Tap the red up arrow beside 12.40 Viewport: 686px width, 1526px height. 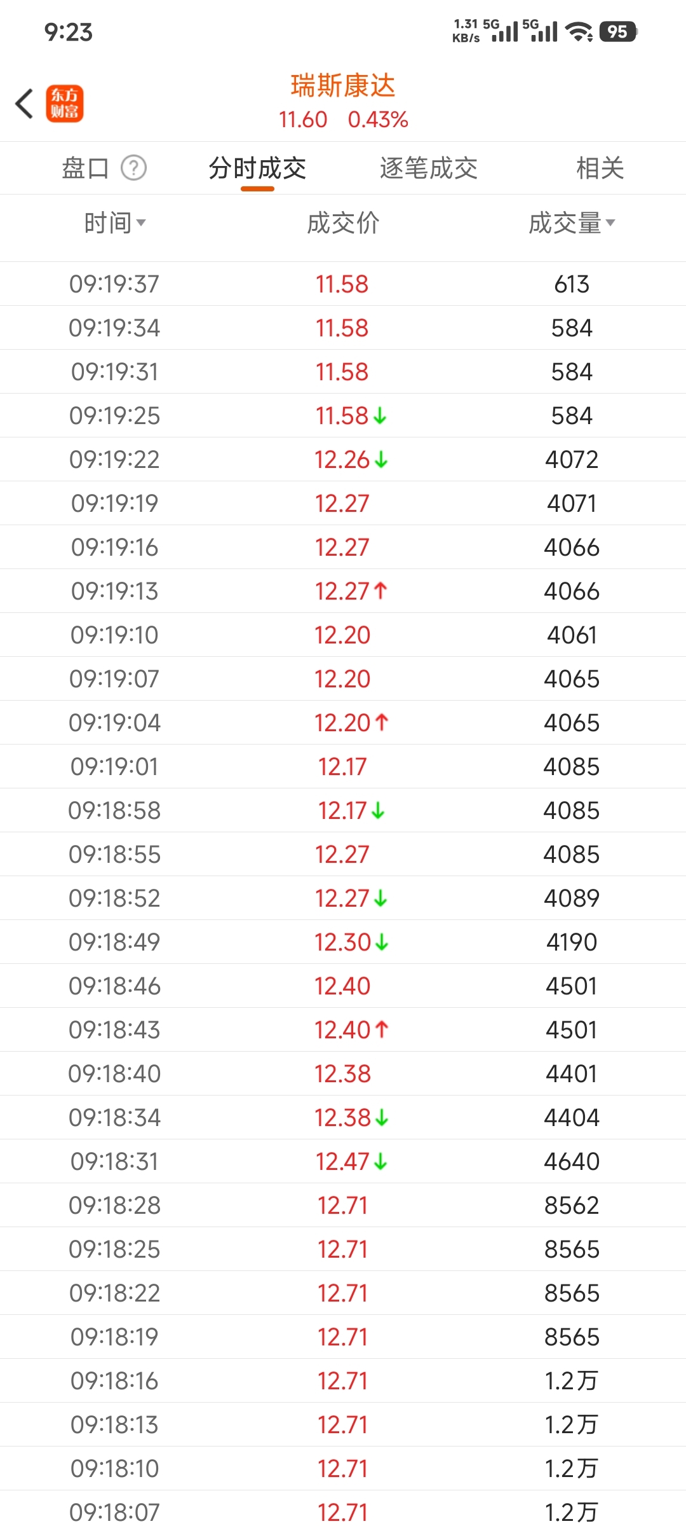tap(382, 1029)
